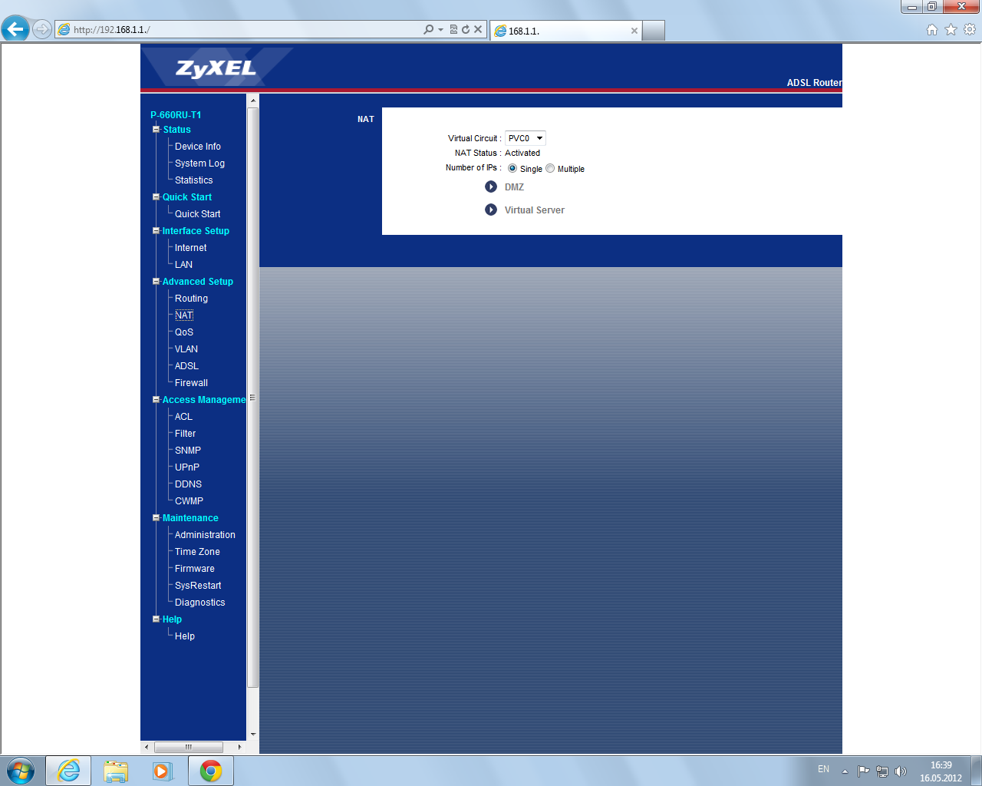Click the sidebar vertical scrollbar thumb

(x=253, y=398)
